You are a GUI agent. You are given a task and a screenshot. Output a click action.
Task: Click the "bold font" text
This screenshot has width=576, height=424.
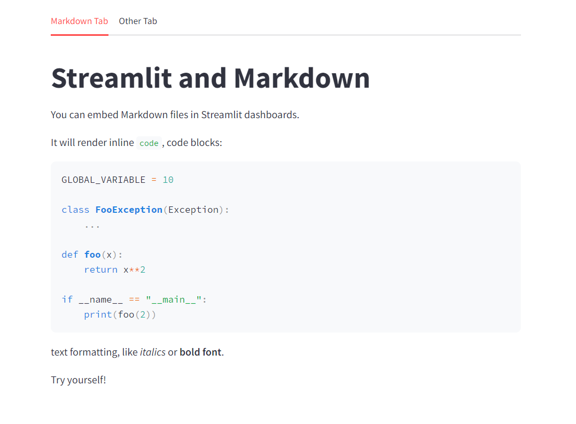(x=200, y=352)
